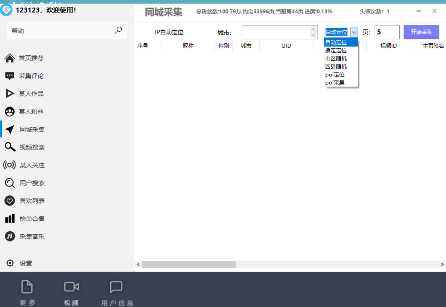
Task: Select the 某人粉丝 face icon
Action: point(10,112)
